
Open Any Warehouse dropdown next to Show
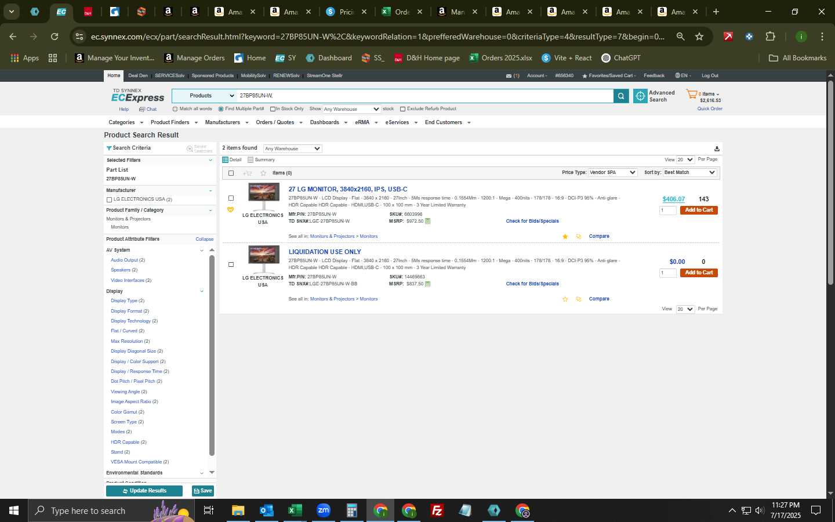[351, 109]
